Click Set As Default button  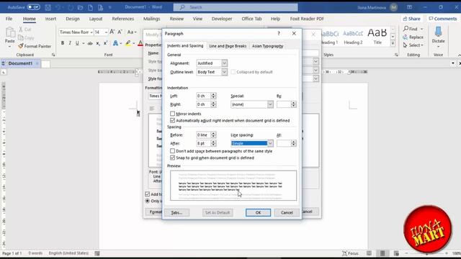(x=218, y=213)
